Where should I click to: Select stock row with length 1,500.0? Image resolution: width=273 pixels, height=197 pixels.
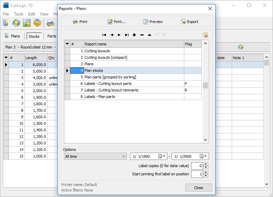31,123
